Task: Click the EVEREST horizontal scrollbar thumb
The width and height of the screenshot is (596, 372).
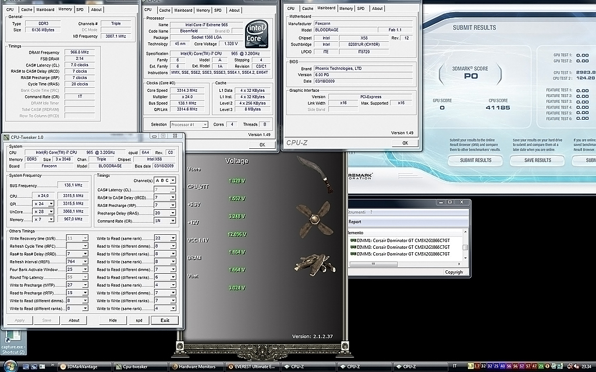Action: tap(373, 264)
